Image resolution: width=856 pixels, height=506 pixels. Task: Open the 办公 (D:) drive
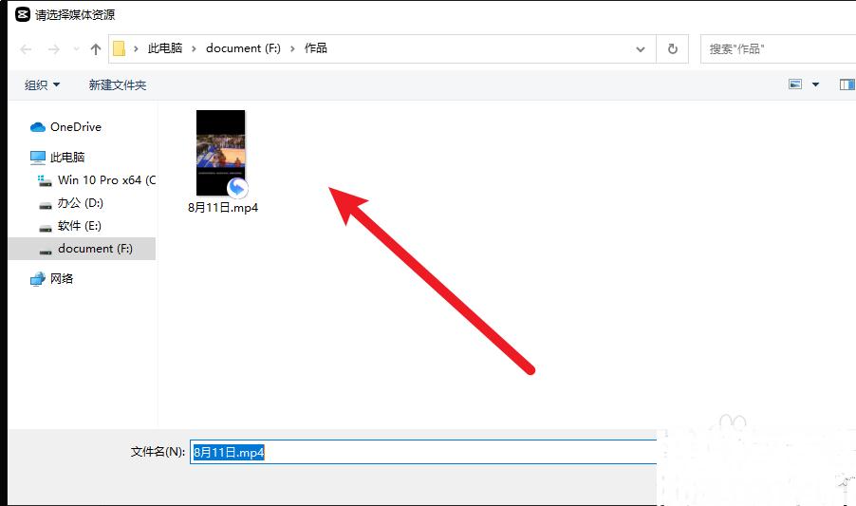pyautogui.click(x=80, y=203)
